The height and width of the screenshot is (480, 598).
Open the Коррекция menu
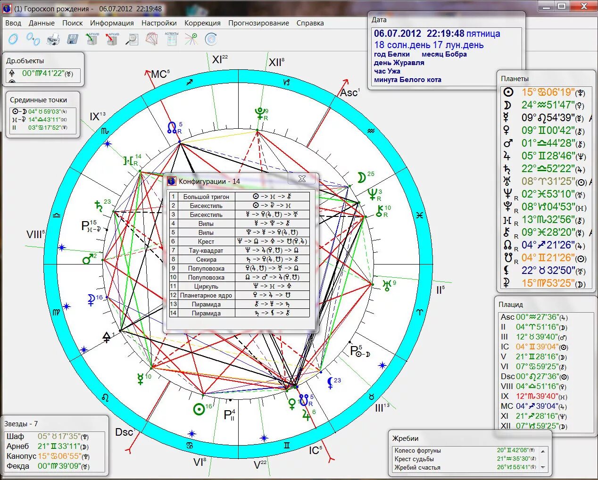(x=202, y=23)
